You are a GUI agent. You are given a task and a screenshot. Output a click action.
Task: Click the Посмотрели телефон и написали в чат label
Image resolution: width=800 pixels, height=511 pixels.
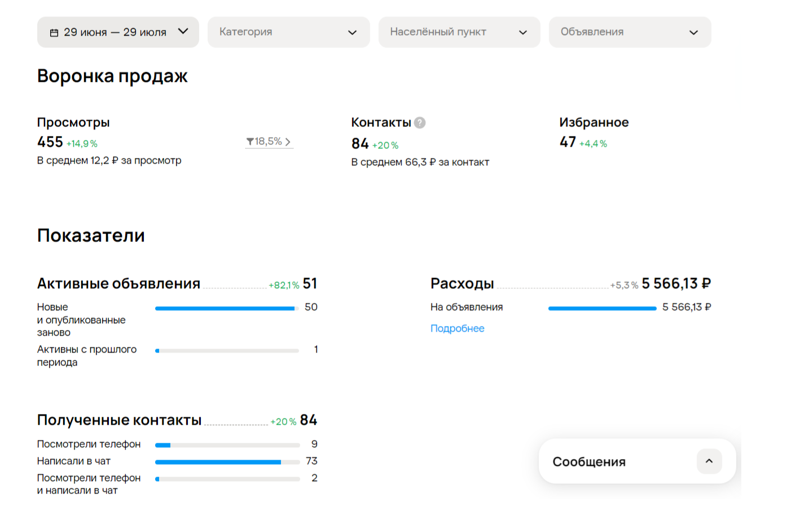89,484
